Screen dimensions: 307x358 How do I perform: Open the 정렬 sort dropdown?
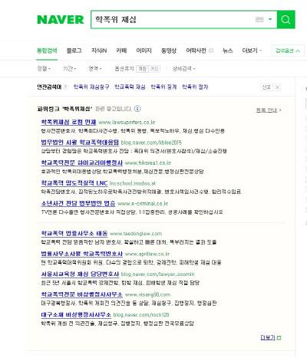(x=44, y=68)
